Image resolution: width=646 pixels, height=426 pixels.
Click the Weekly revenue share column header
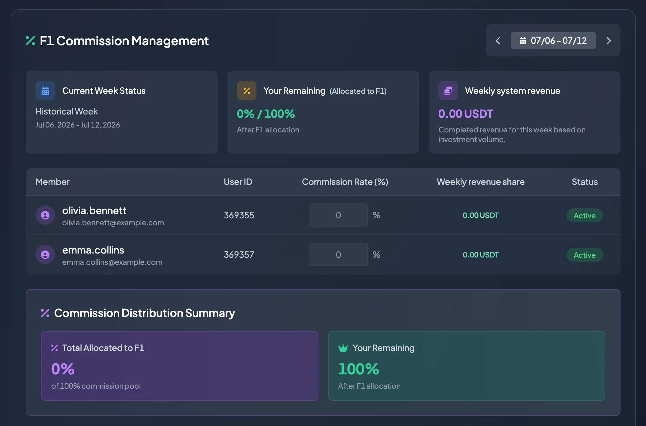[480, 182]
